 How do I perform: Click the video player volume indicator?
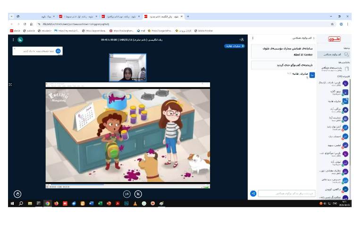(x=205, y=187)
